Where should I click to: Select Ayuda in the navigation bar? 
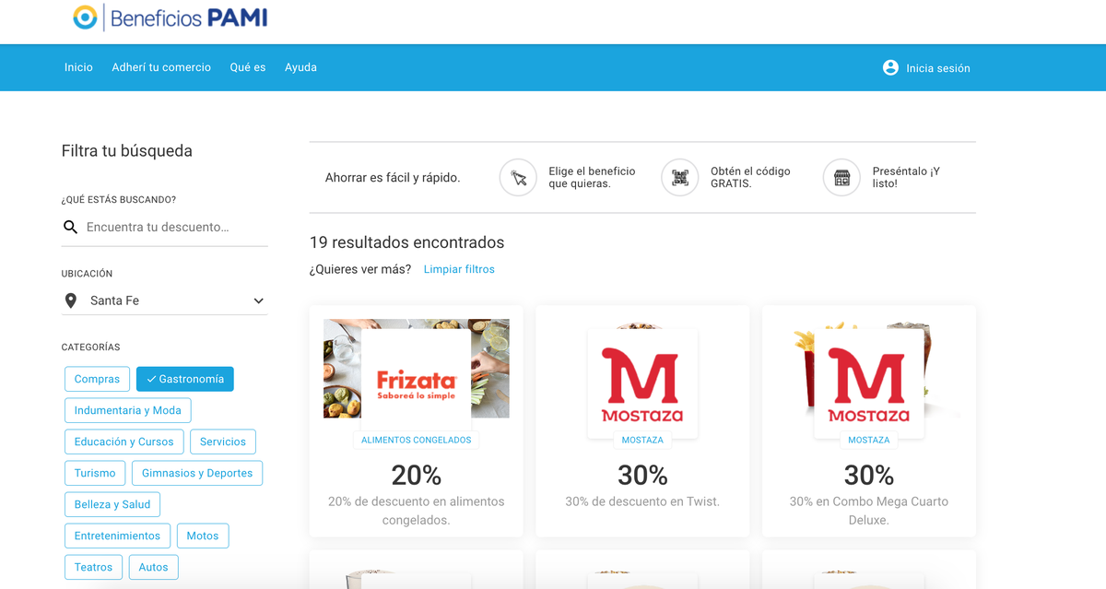[300, 67]
